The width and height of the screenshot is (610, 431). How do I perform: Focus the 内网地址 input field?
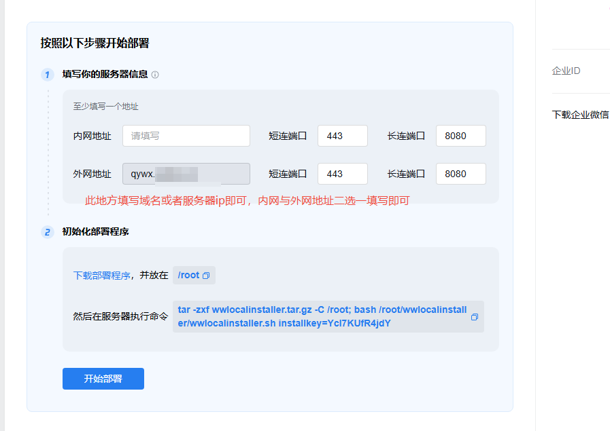click(x=186, y=136)
